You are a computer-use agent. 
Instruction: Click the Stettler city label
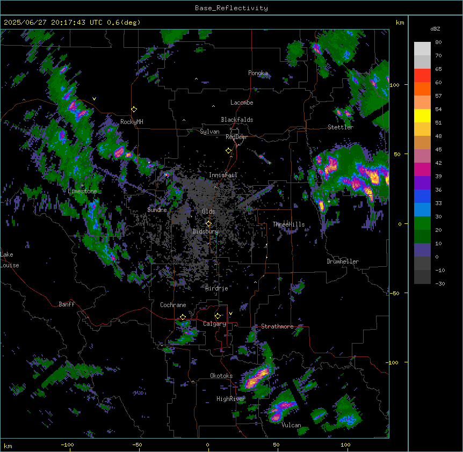pos(340,127)
